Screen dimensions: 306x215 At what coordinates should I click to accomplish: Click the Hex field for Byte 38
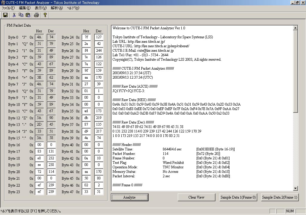pos(86,132)
